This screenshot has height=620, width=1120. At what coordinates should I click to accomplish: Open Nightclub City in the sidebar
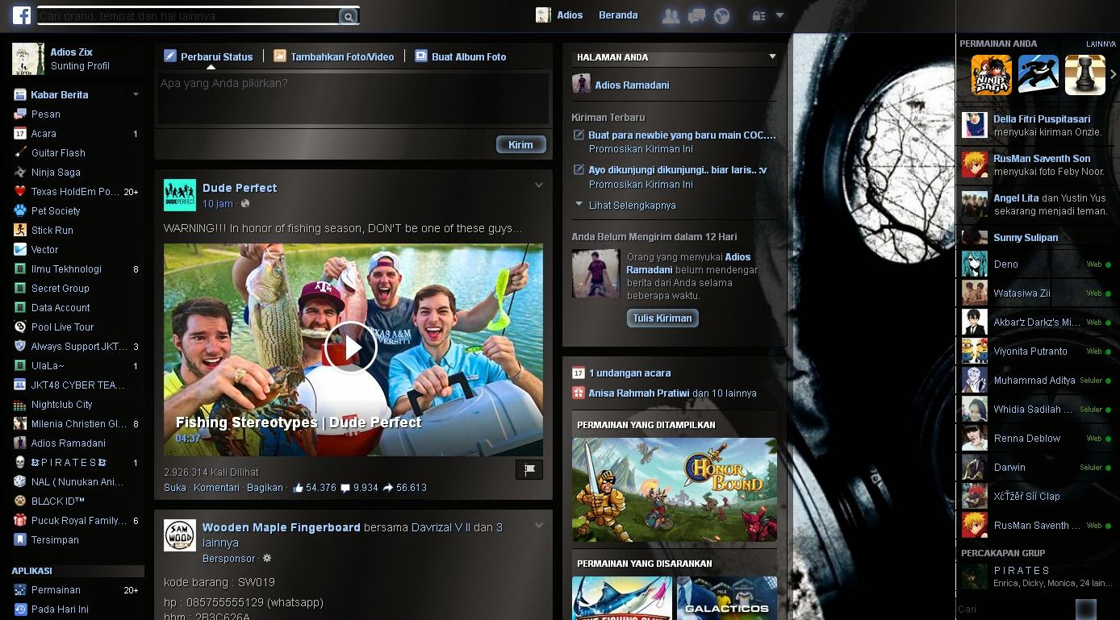click(62, 405)
